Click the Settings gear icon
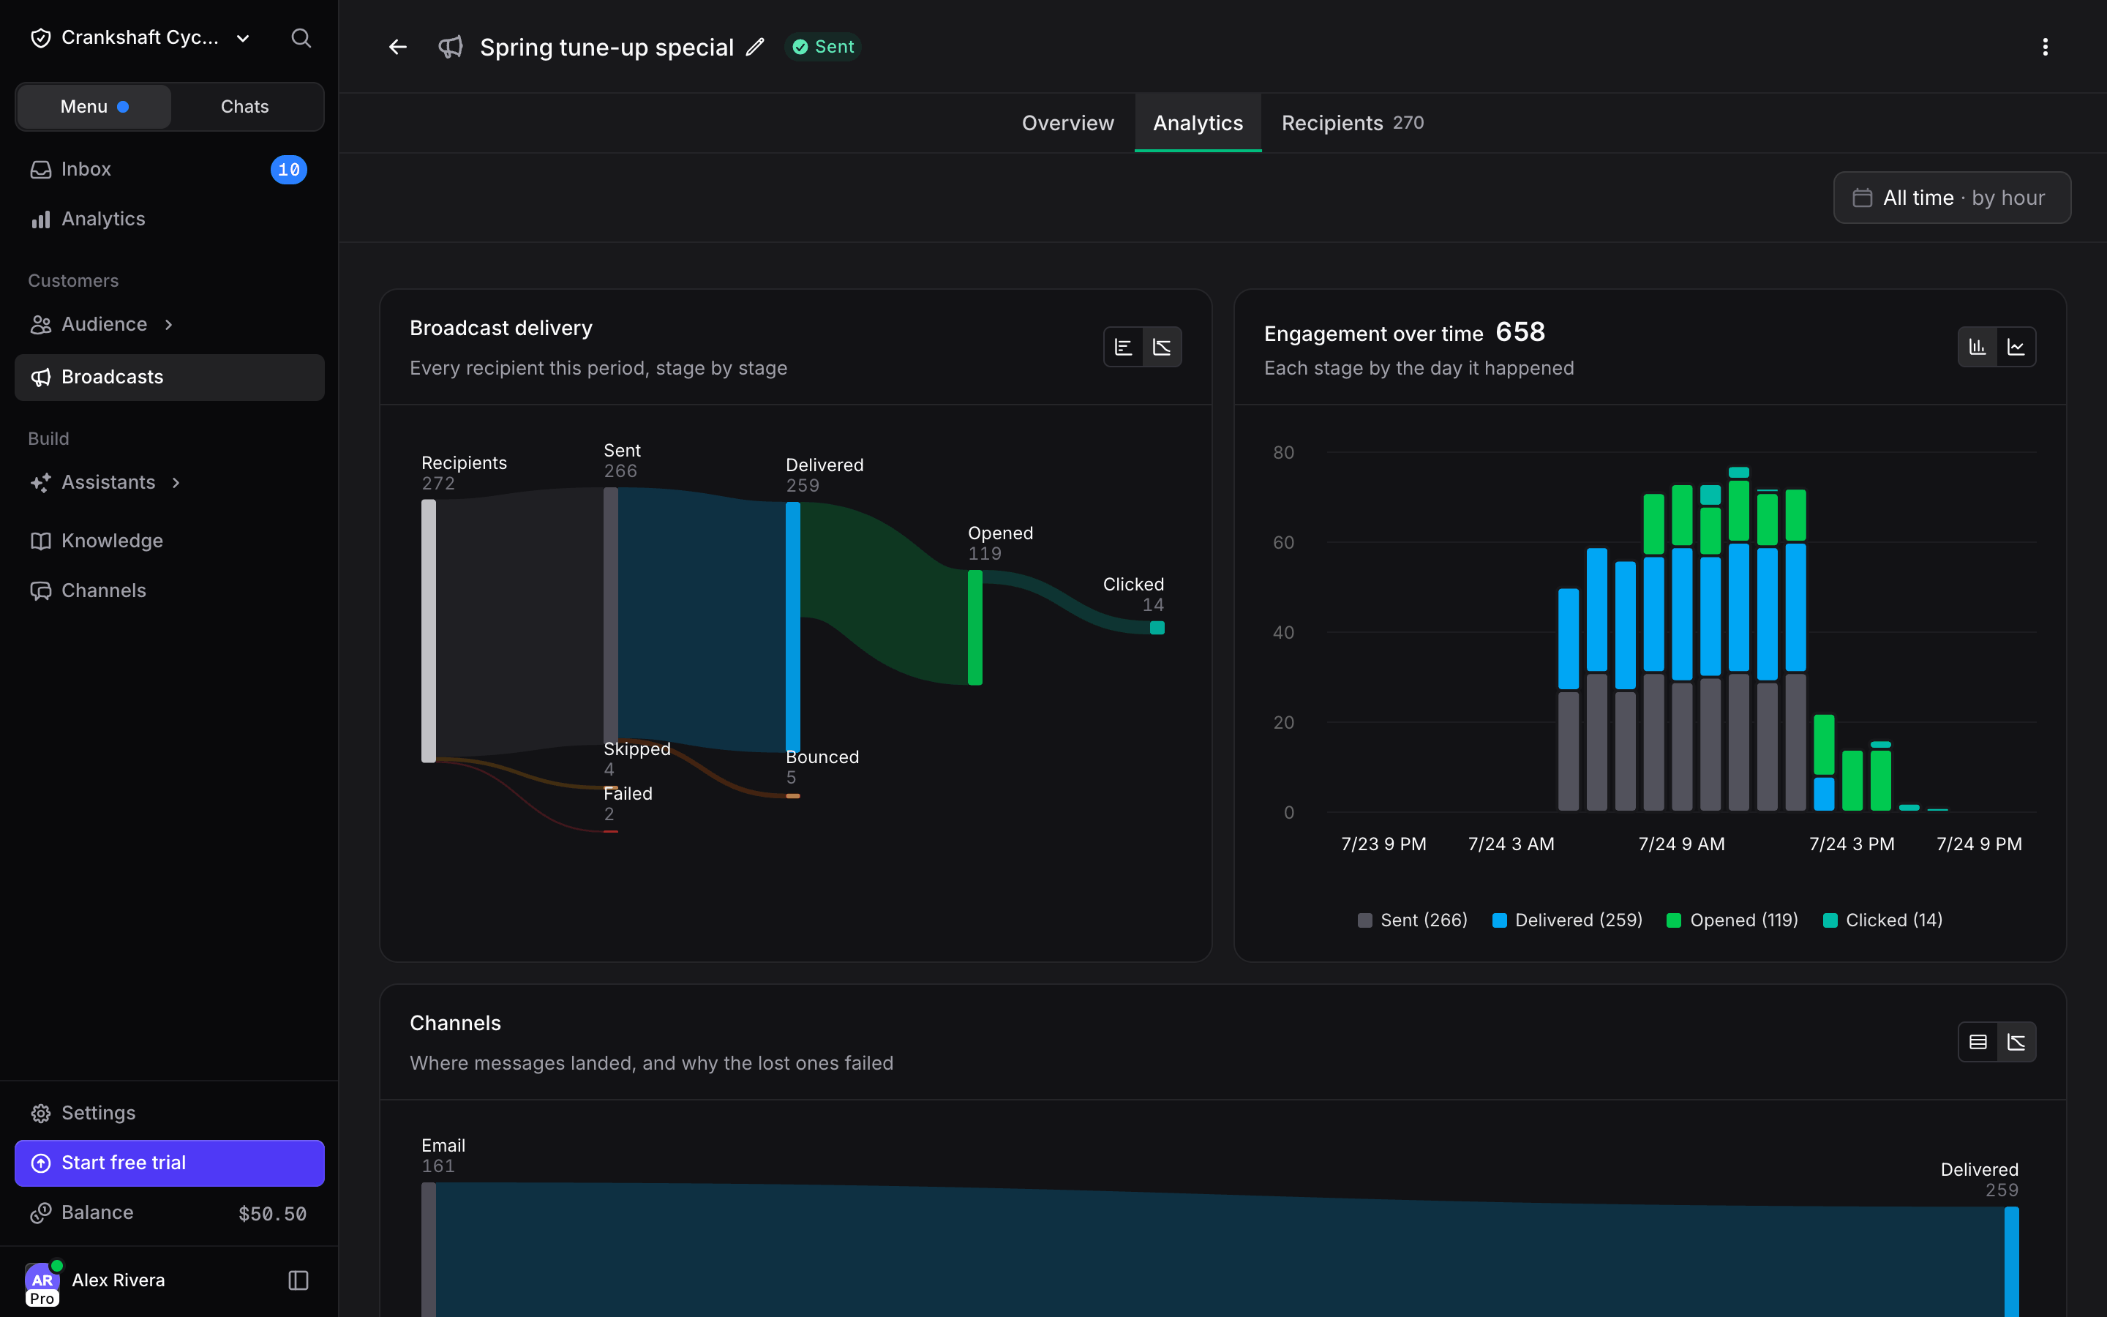The width and height of the screenshot is (2107, 1317). (41, 1113)
